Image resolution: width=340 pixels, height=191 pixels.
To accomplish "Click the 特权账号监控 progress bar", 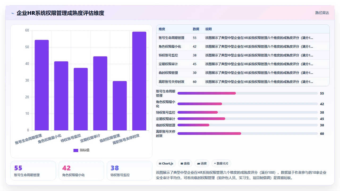I will point(248,112).
